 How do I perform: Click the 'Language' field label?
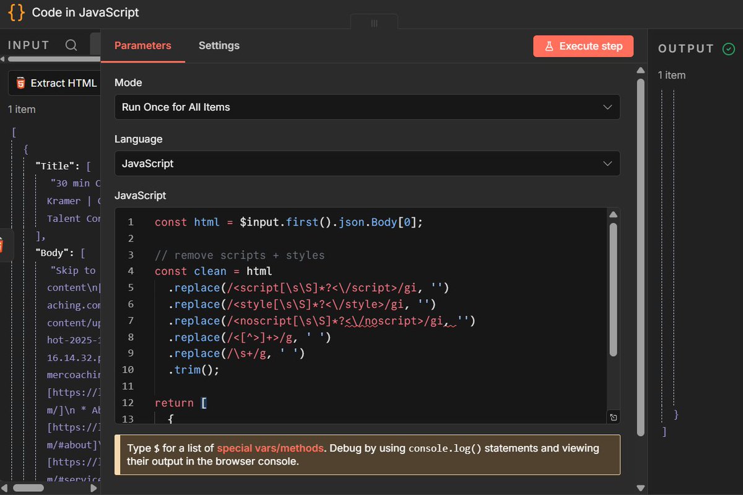[x=139, y=139]
